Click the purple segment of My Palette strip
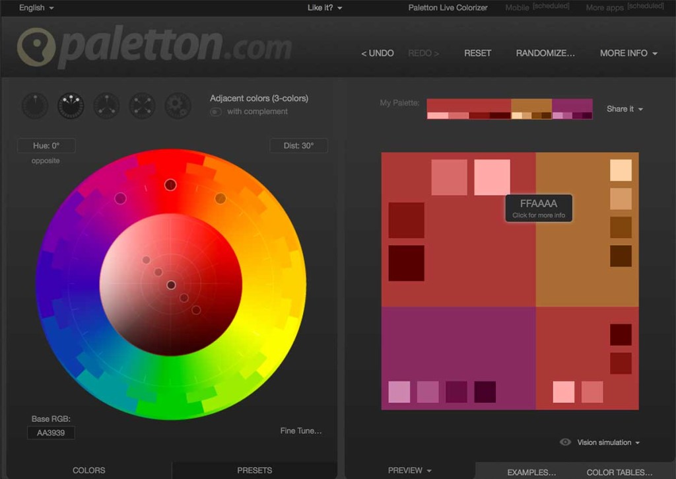The height and width of the screenshot is (479, 676). [x=572, y=105]
